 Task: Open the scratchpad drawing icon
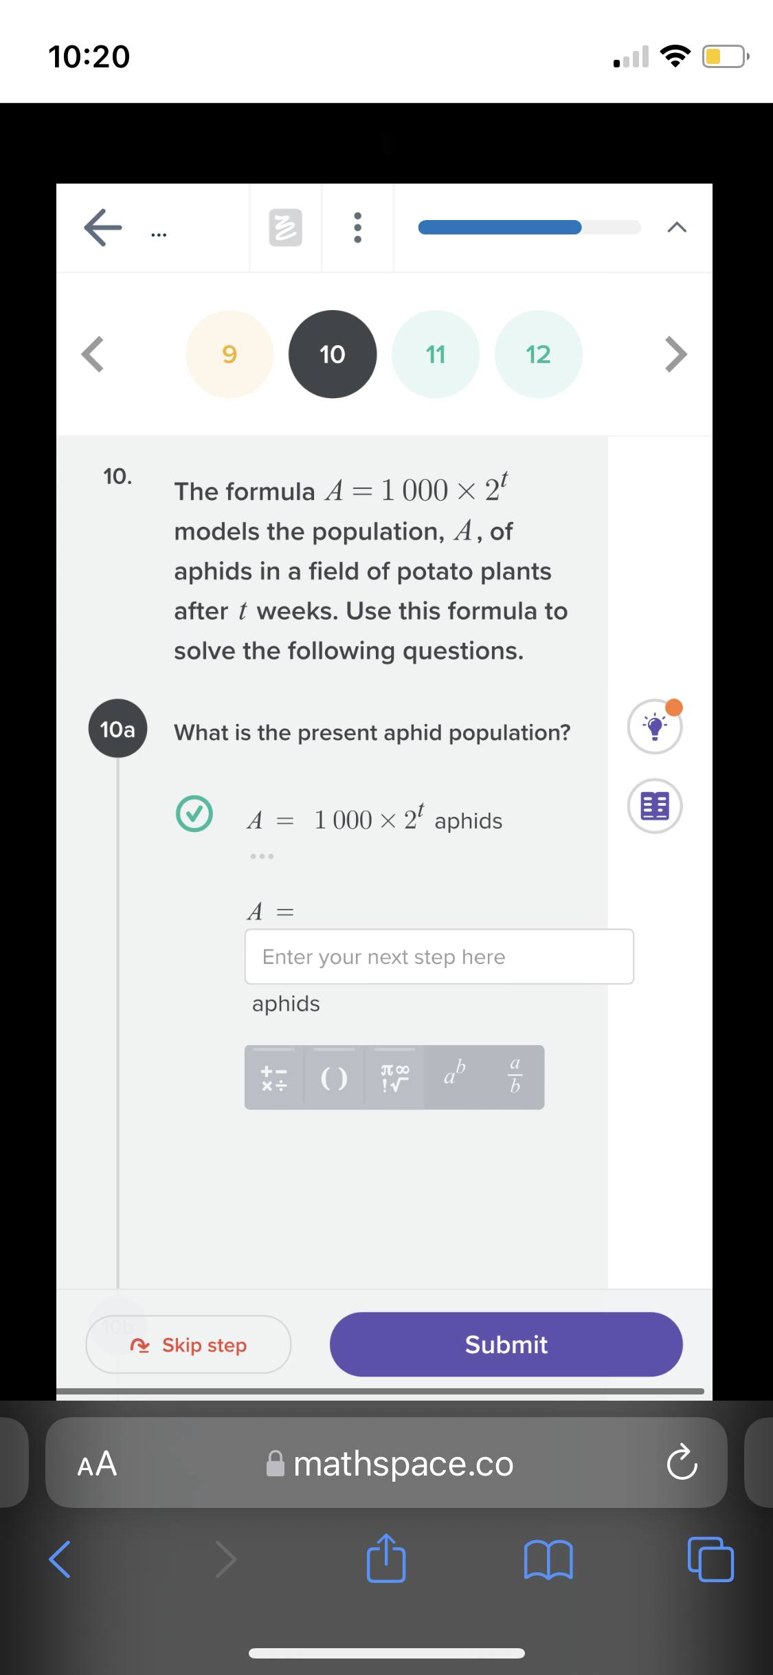(285, 228)
